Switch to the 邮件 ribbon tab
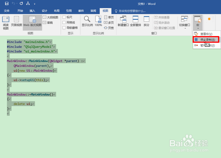Image resolution: width=221 pixels, height=158 pixels. pyautogui.click(x=81, y=11)
